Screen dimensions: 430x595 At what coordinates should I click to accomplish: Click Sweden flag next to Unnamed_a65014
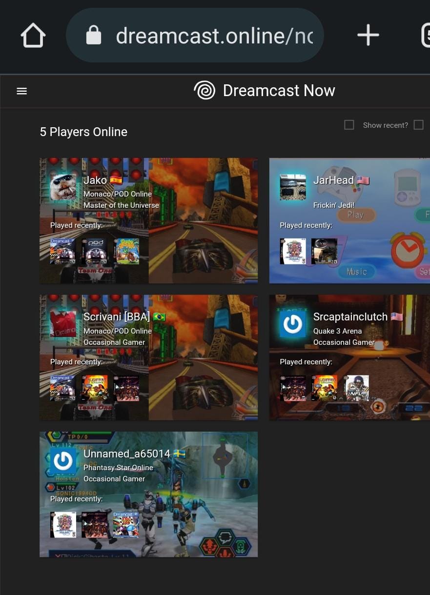(x=180, y=454)
